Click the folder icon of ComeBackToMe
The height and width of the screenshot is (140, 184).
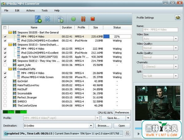tap(10, 69)
